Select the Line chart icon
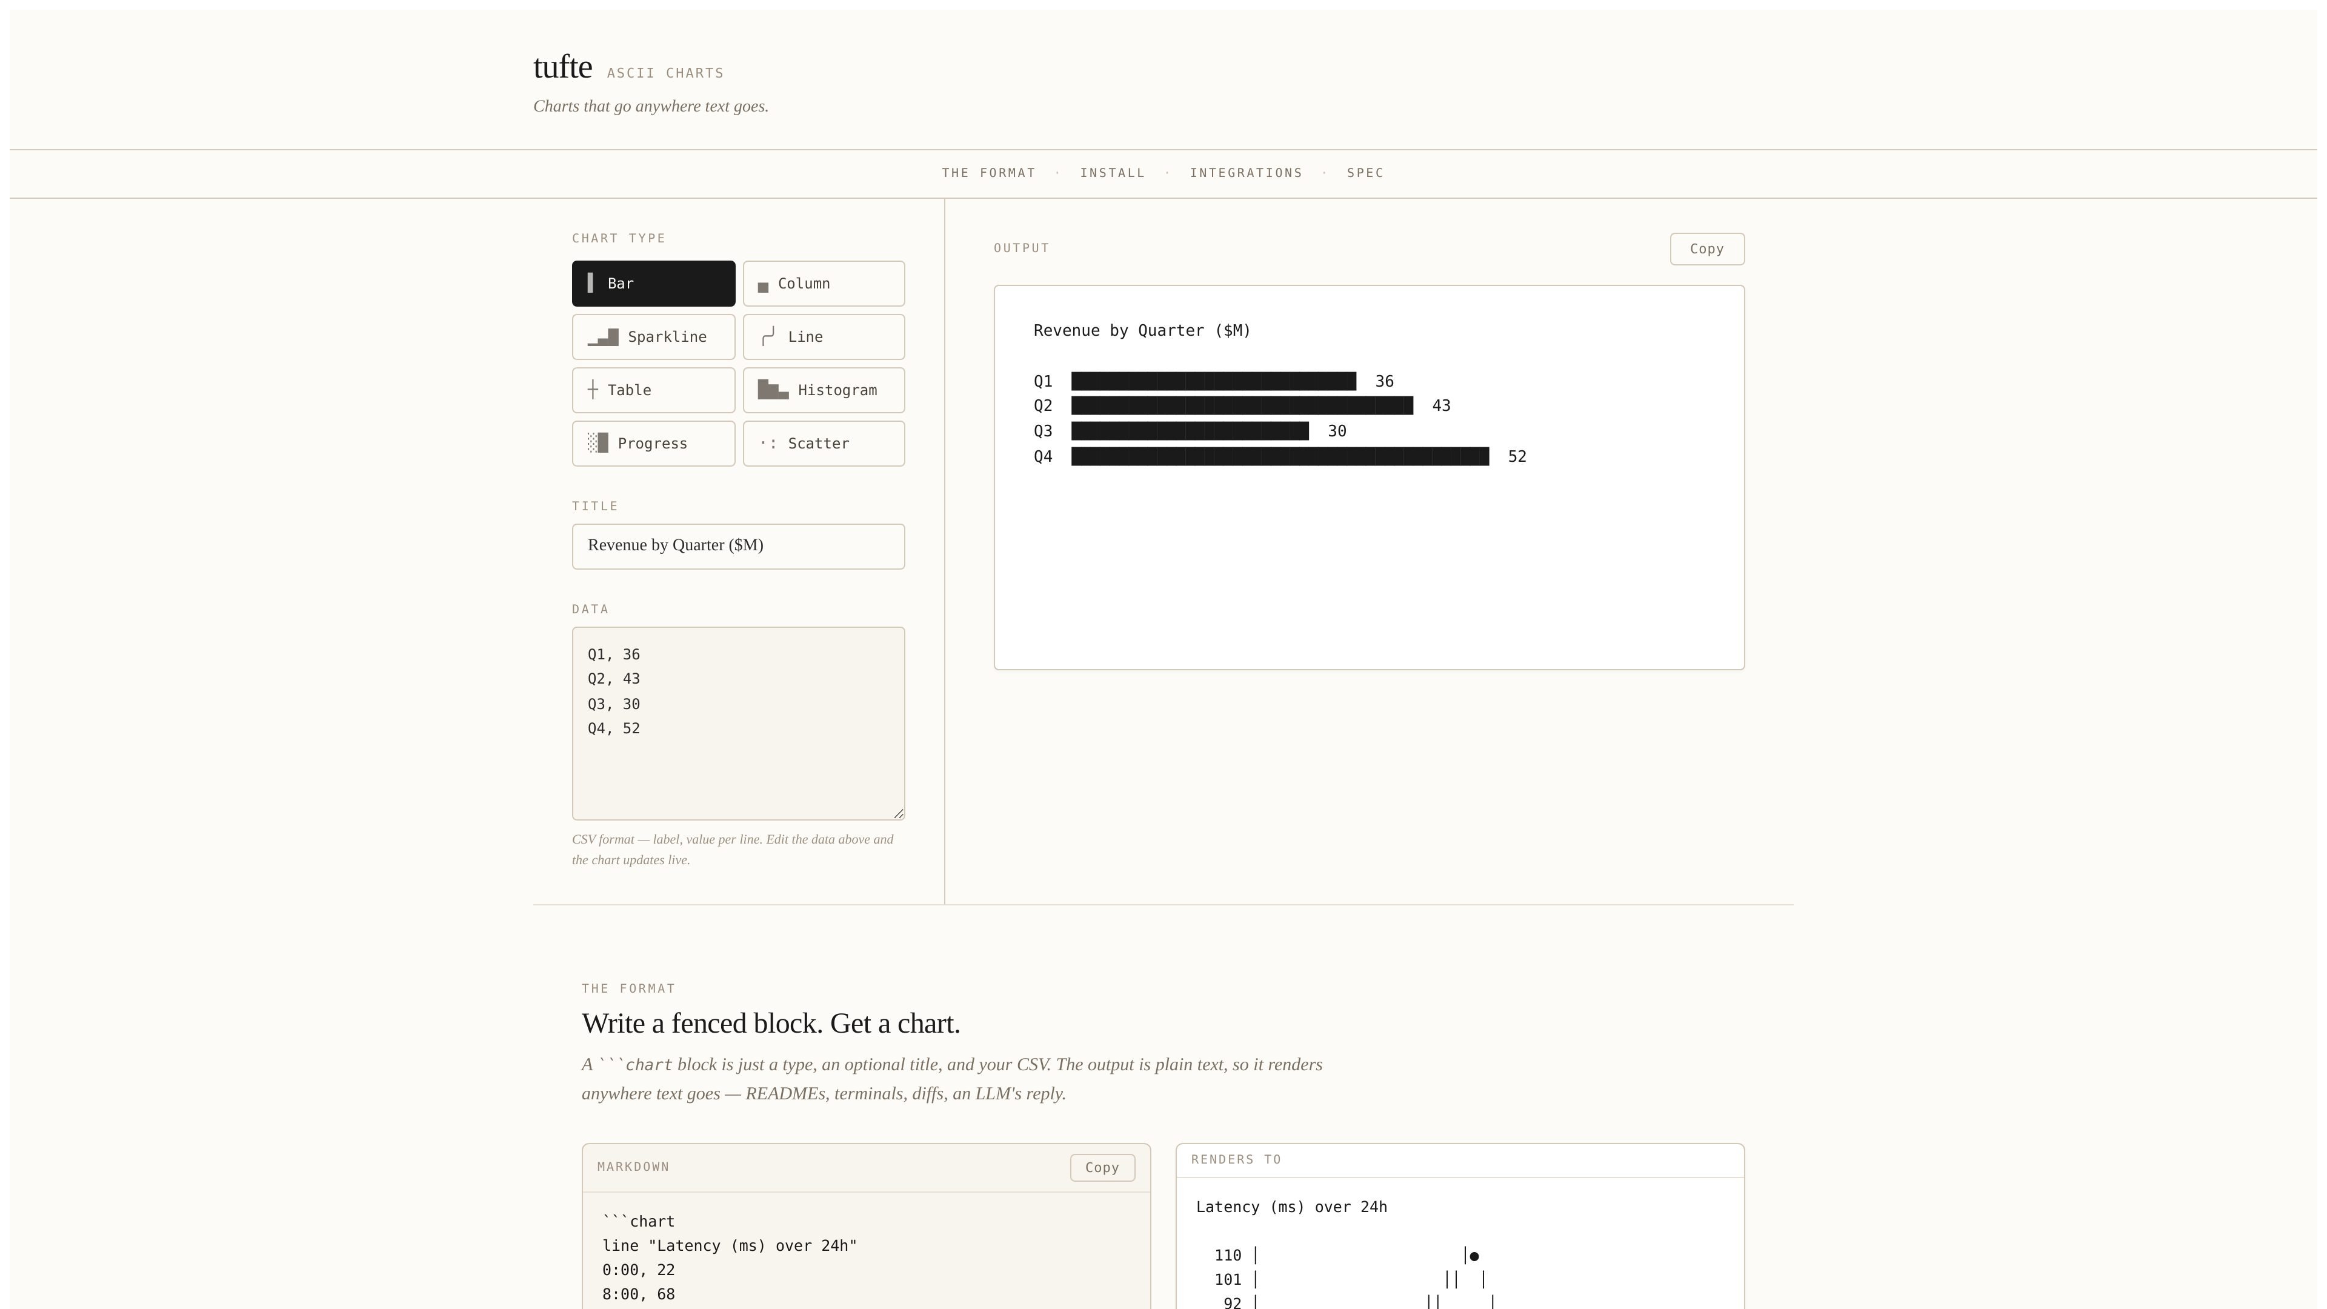The width and height of the screenshot is (2327, 1309). pyautogui.click(x=768, y=337)
